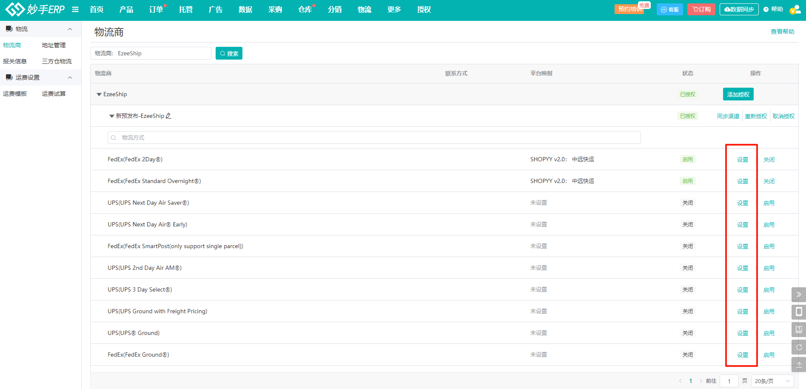806x389 pixels.
Task: Open the 数据 menu
Action: click(245, 9)
